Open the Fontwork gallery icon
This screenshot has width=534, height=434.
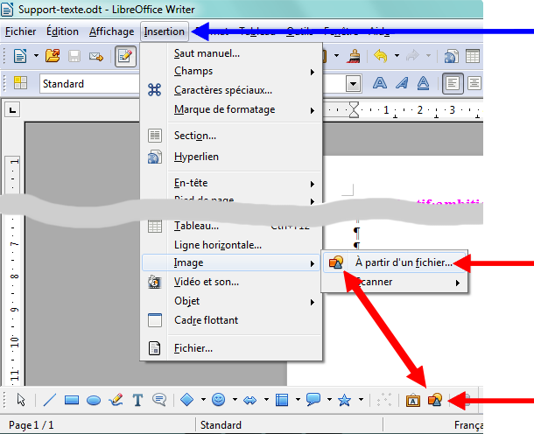[413, 400]
